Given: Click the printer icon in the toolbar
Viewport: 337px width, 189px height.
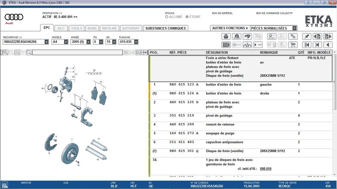Looking at the screenshot, I should 226,37.
